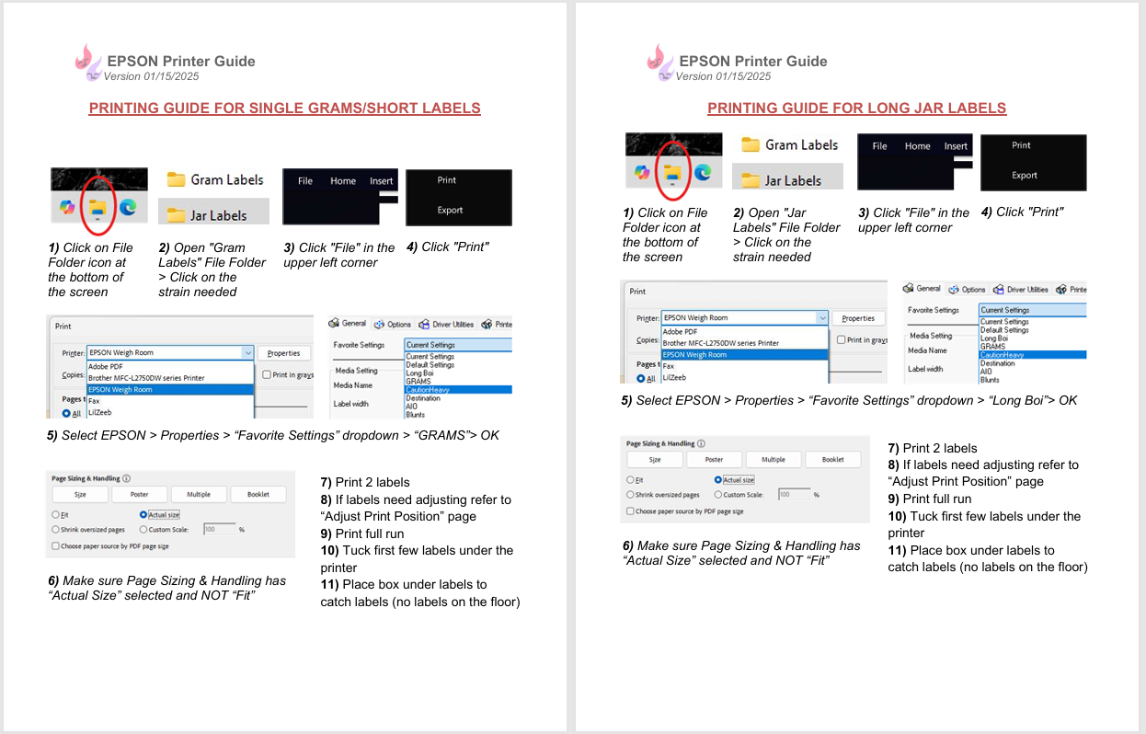Click File menu on Single Grams page
The width and height of the screenshot is (1146, 734).
pyautogui.click(x=305, y=181)
